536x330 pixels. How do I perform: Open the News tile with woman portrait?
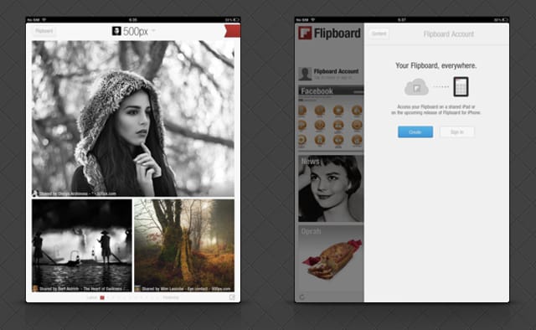point(331,188)
